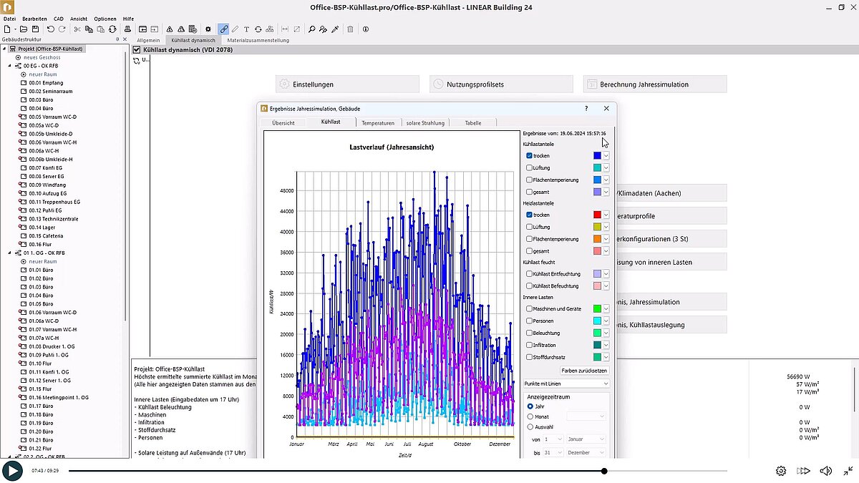Click Farben zurücksetzen button

coord(584,371)
